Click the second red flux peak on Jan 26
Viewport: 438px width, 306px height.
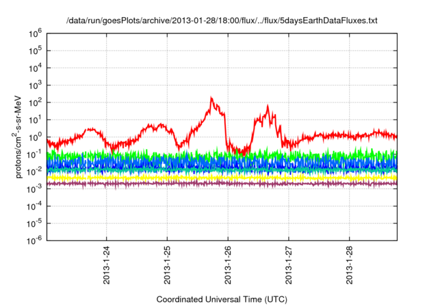click(268, 107)
